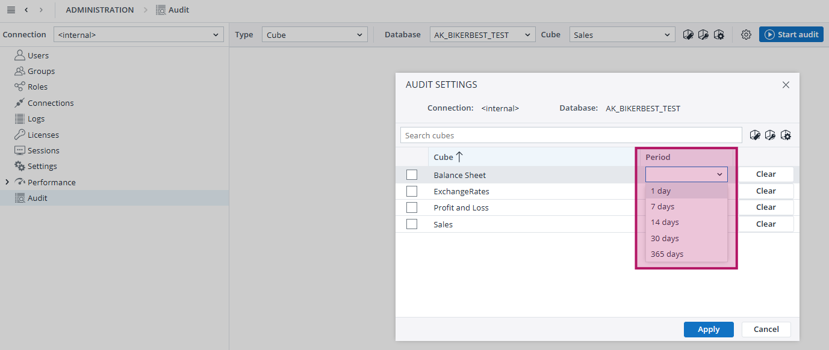This screenshot has width=829, height=350.
Task: Check the Balance Sheet cube checkbox
Action: [412, 175]
